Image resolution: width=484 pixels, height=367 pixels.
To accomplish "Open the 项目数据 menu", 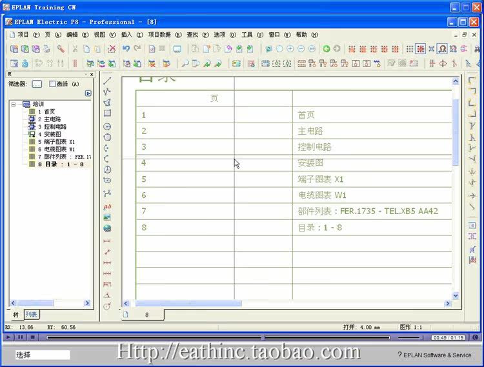I will coord(165,35).
